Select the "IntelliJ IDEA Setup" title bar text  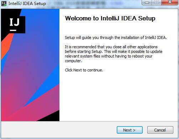(27, 4)
